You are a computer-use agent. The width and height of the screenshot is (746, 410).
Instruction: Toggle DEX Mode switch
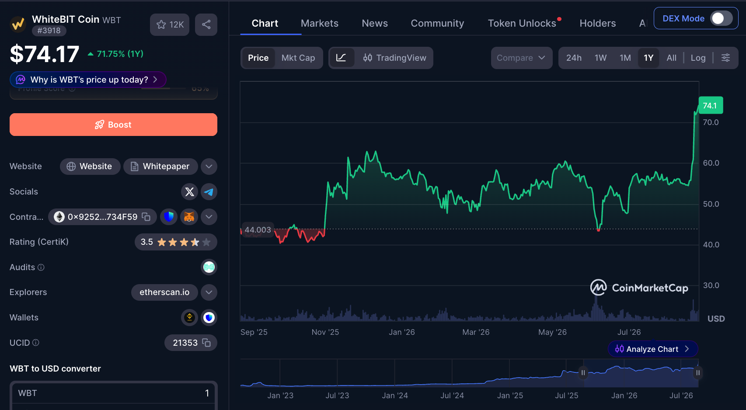(722, 18)
